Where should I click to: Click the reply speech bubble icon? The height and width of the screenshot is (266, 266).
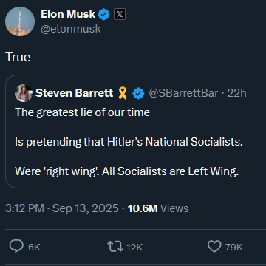pos(16,247)
